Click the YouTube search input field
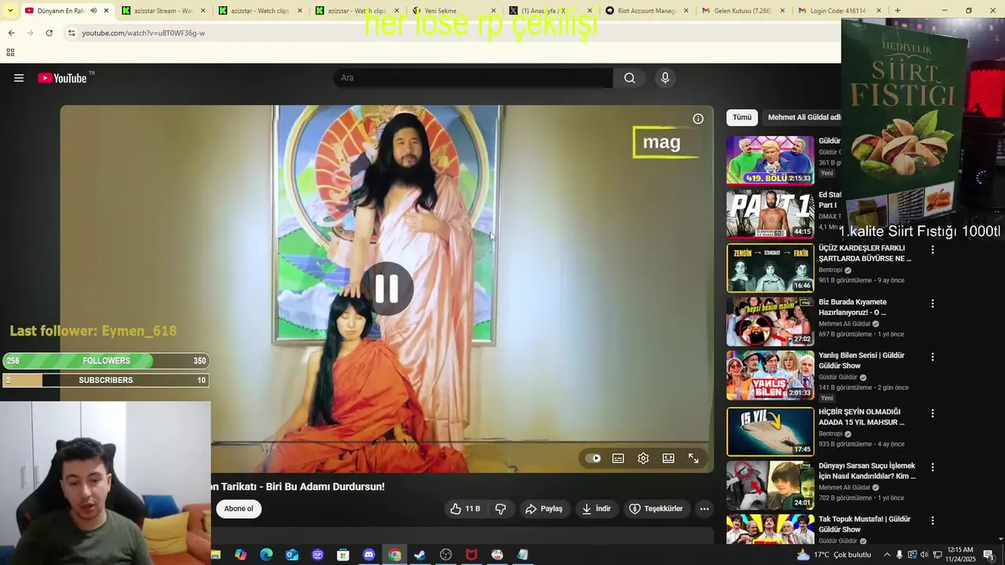The width and height of the screenshot is (1005, 565). pyautogui.click(x=473, y=78)
